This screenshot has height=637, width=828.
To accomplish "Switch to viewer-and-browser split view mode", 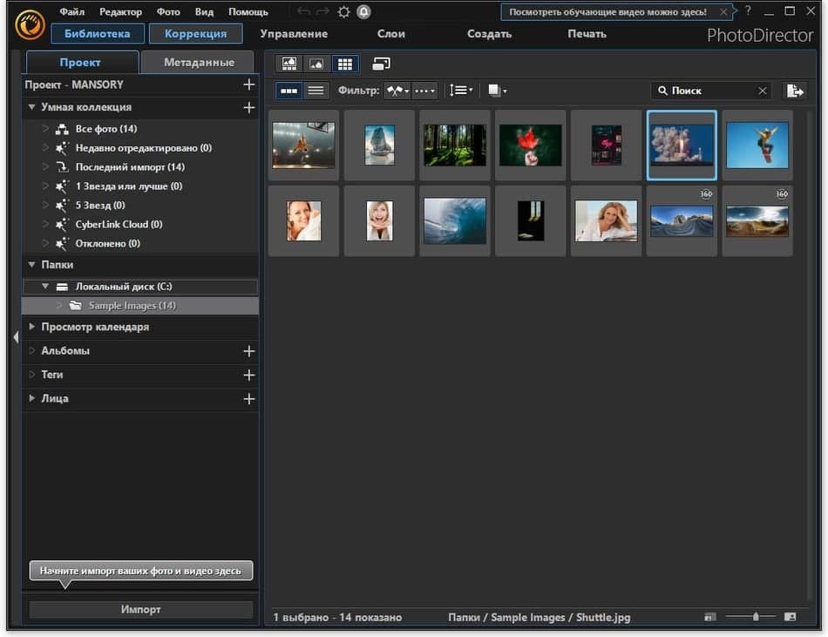I will tap(288, 64).
